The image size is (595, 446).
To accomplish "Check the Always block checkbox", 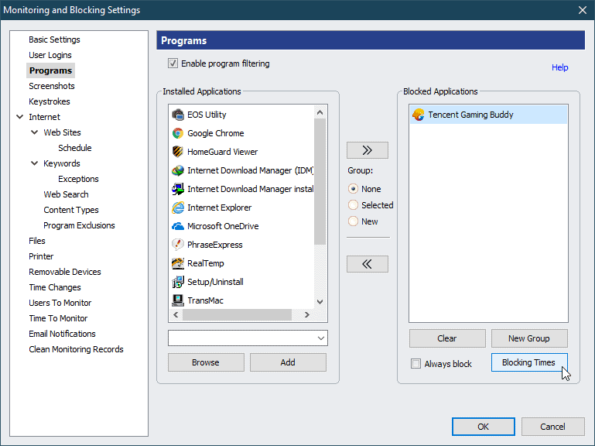I will 416,364.
